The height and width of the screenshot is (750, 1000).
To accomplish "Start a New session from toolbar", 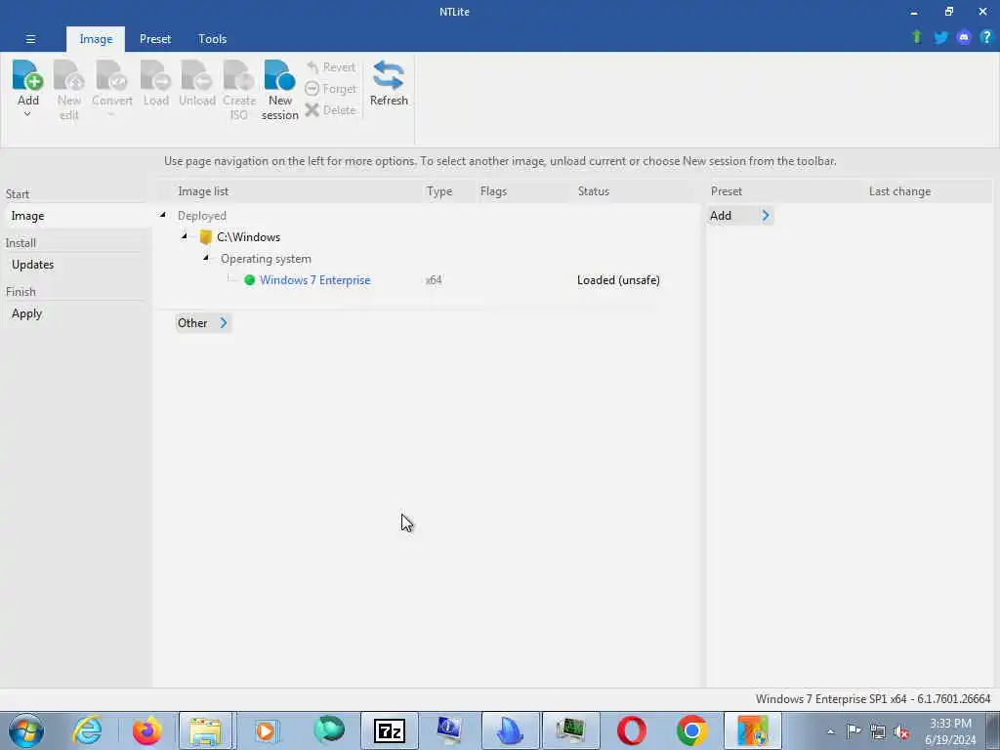I will 280,89.
